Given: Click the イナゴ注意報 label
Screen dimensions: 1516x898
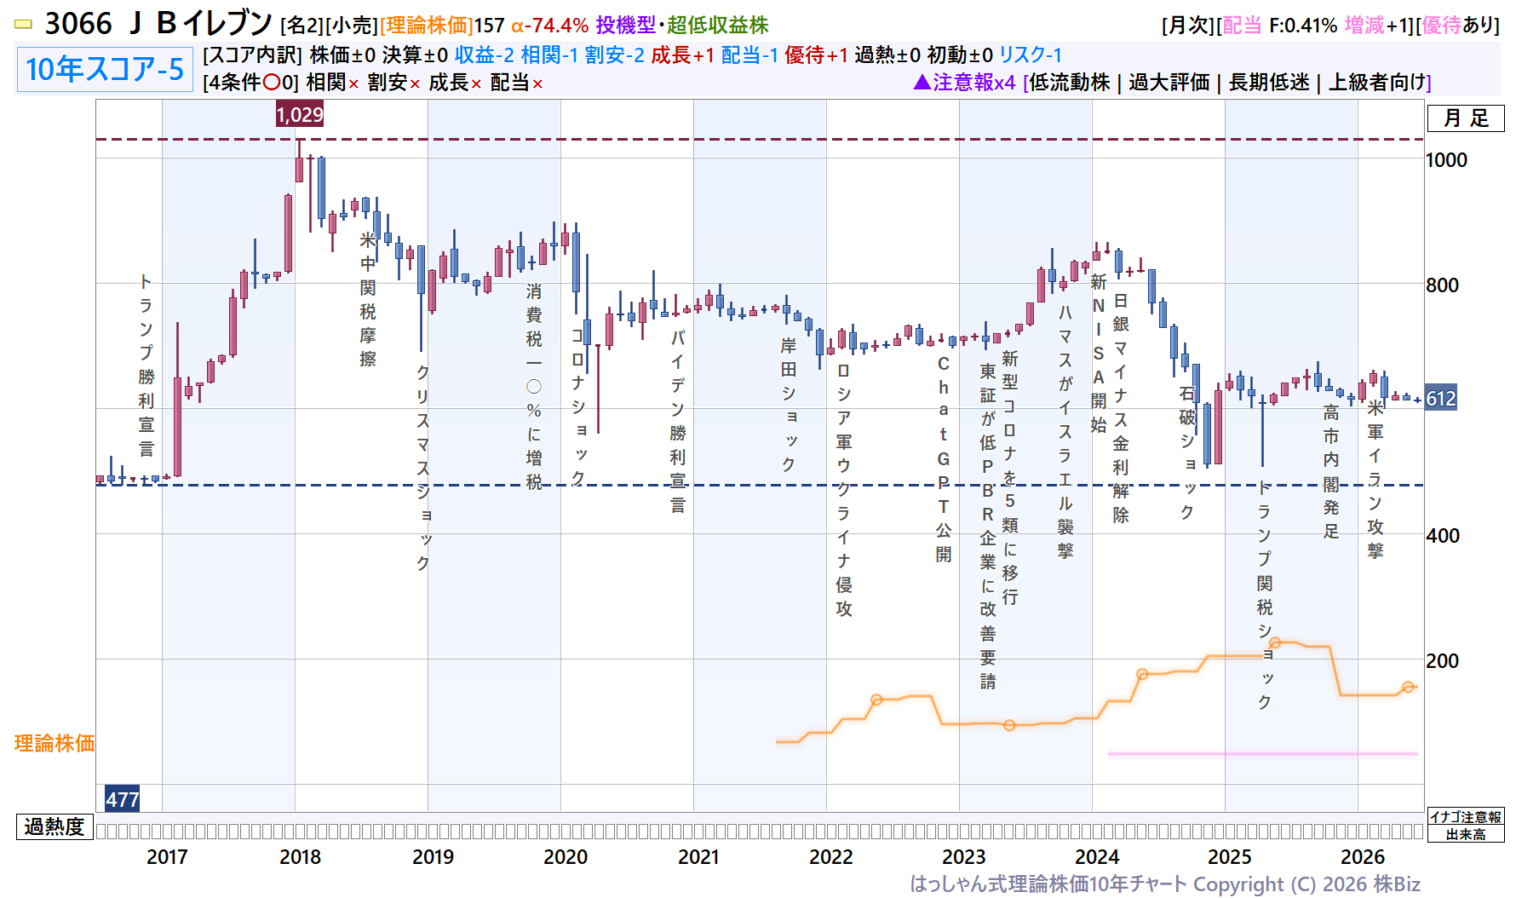Looking at the screenshot, I should click(x=1466, y=817).
